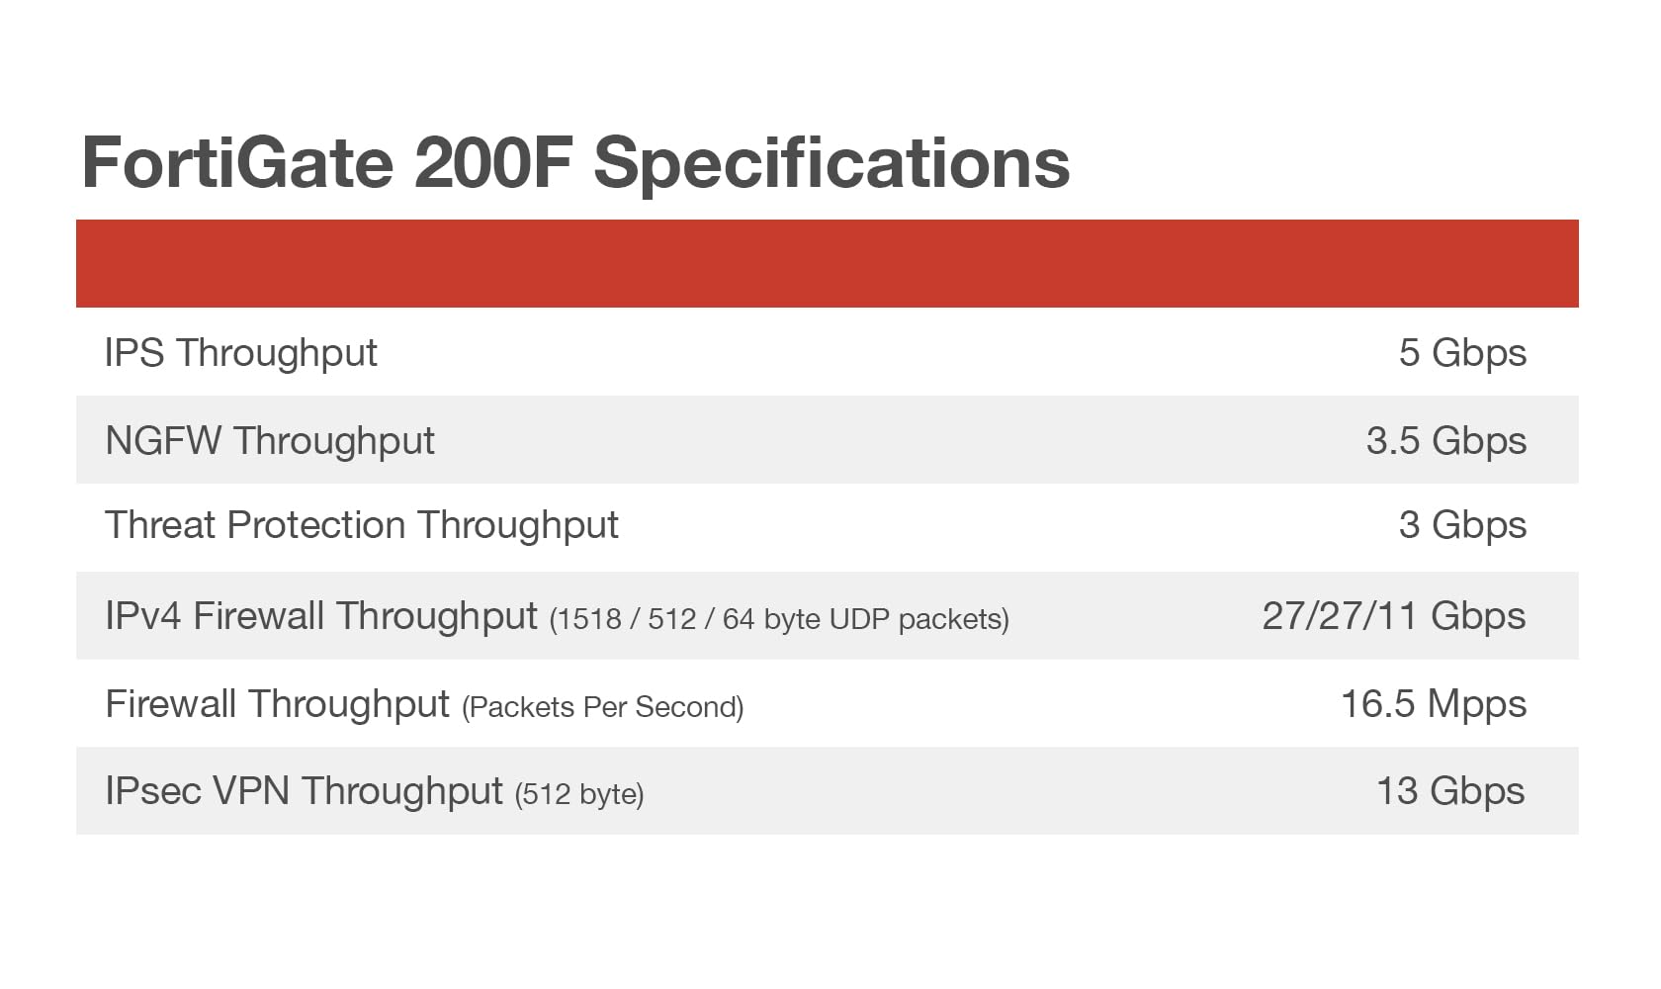Viewport: 1661px width, 989px height.
Task: Click the 3.5 Gbps value
Action: [1445, 440]
